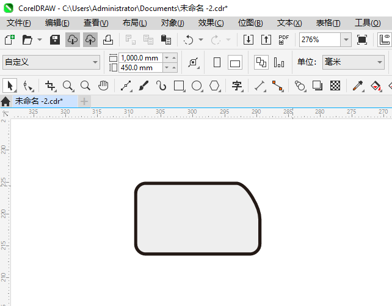Open the 毫米 units dropdown
392x306 pixels.
coord(379,62)
